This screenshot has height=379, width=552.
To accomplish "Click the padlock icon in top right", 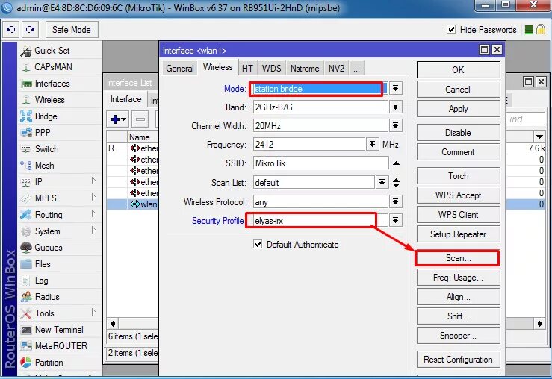I will point(541,30).
